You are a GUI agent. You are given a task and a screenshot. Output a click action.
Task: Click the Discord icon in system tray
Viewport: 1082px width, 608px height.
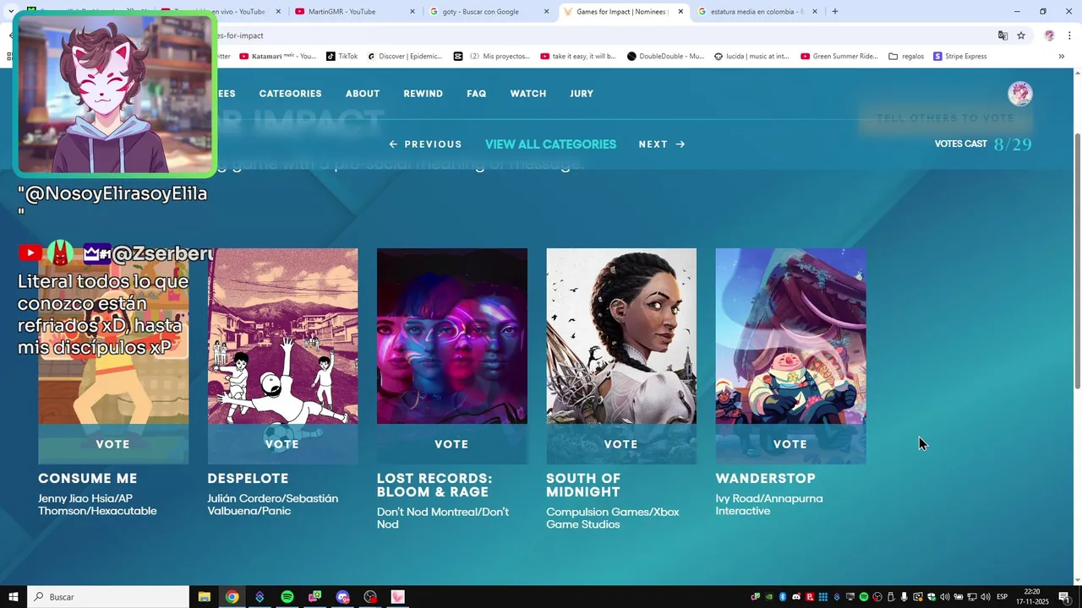point(796,597)
